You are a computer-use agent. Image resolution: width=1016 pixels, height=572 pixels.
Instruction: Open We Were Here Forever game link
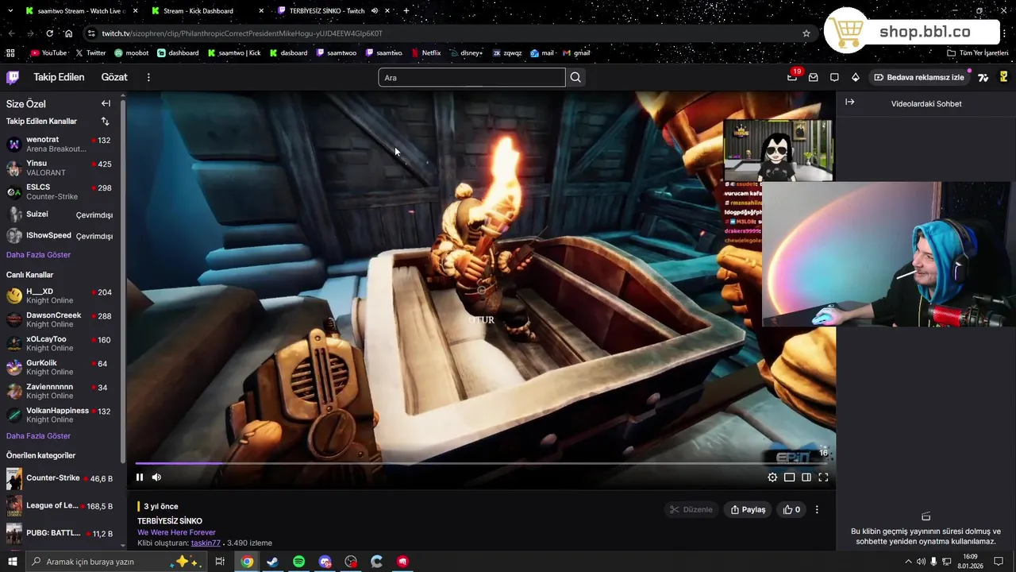(176, 532)
